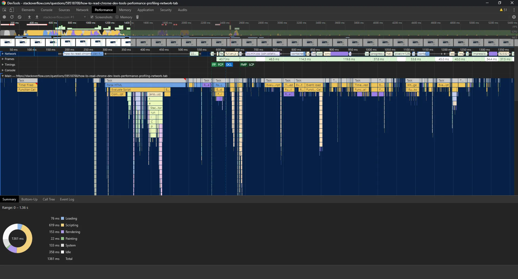The image size is (518, 279).
Task: Click the Save profile download arrow icon
Action: tap(37, 17)
